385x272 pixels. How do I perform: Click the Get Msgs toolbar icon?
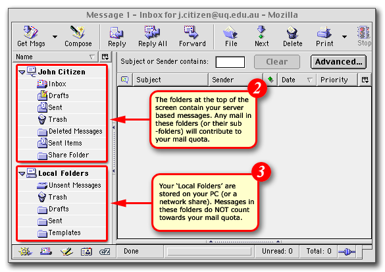pyautogui.click(x=31, y=36)
